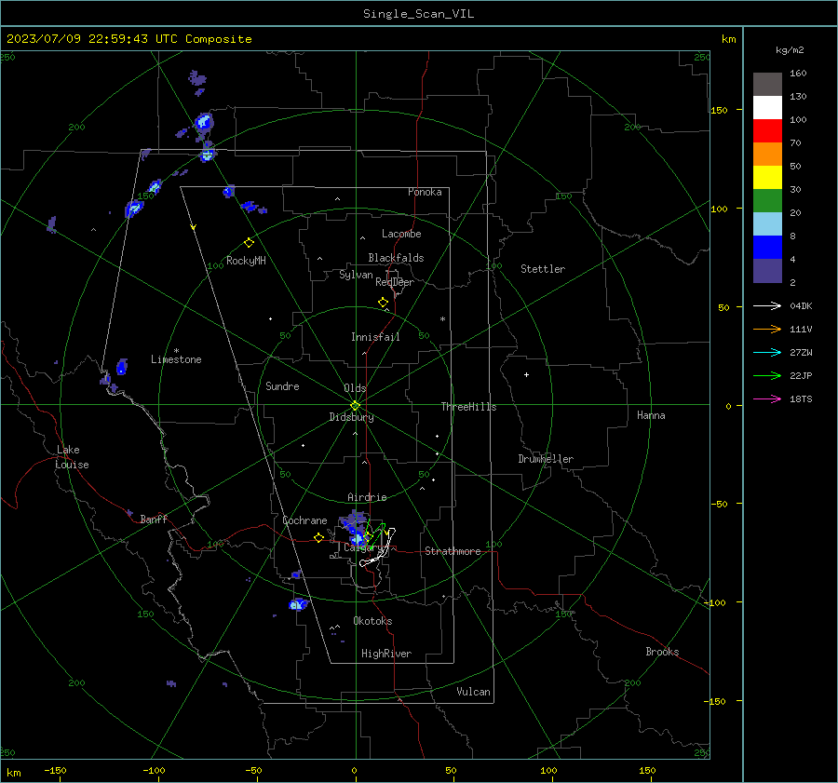
Task: Click the Drumheller town label
Action: (x=546, y=459)
